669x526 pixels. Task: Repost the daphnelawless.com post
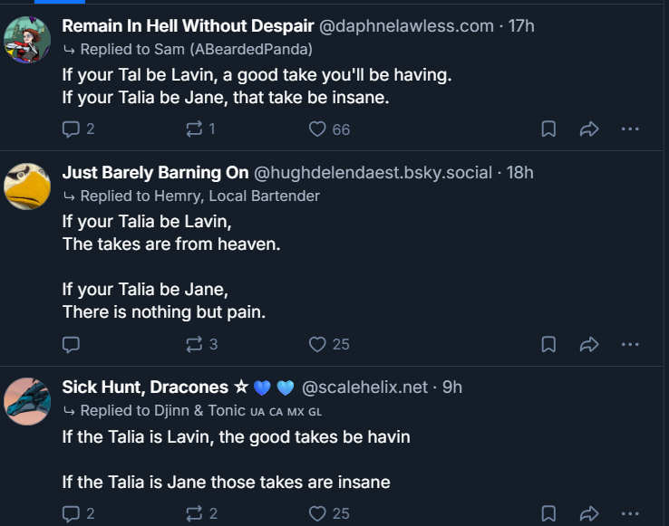[193, 129]
